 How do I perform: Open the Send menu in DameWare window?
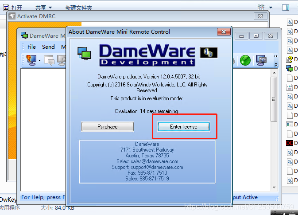pyautogui.click(x=48, y=47)
